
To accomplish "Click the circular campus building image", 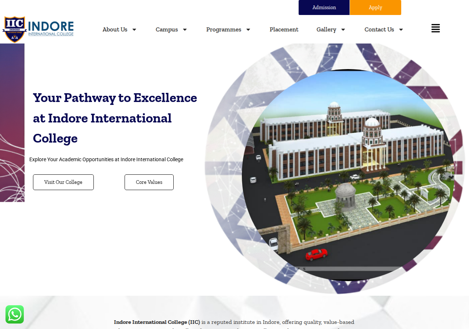I will pos(348,175).
